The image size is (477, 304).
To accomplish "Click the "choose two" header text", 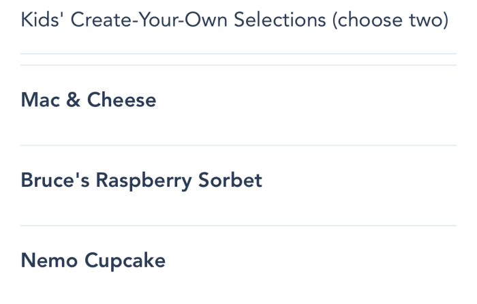I will [x=390, y=20].
